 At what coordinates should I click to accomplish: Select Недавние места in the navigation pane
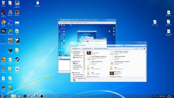pyautogui.click(x=79, y=56)
